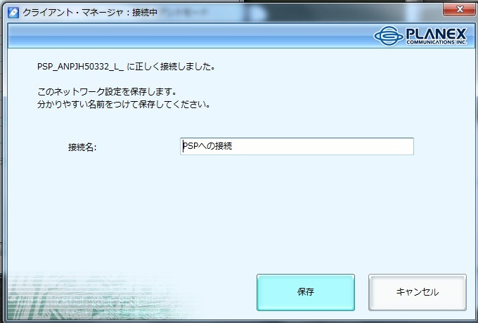Click the クライアント・マネージャ：接続中 title text
The image size is (478, 323).
(90, 13)
